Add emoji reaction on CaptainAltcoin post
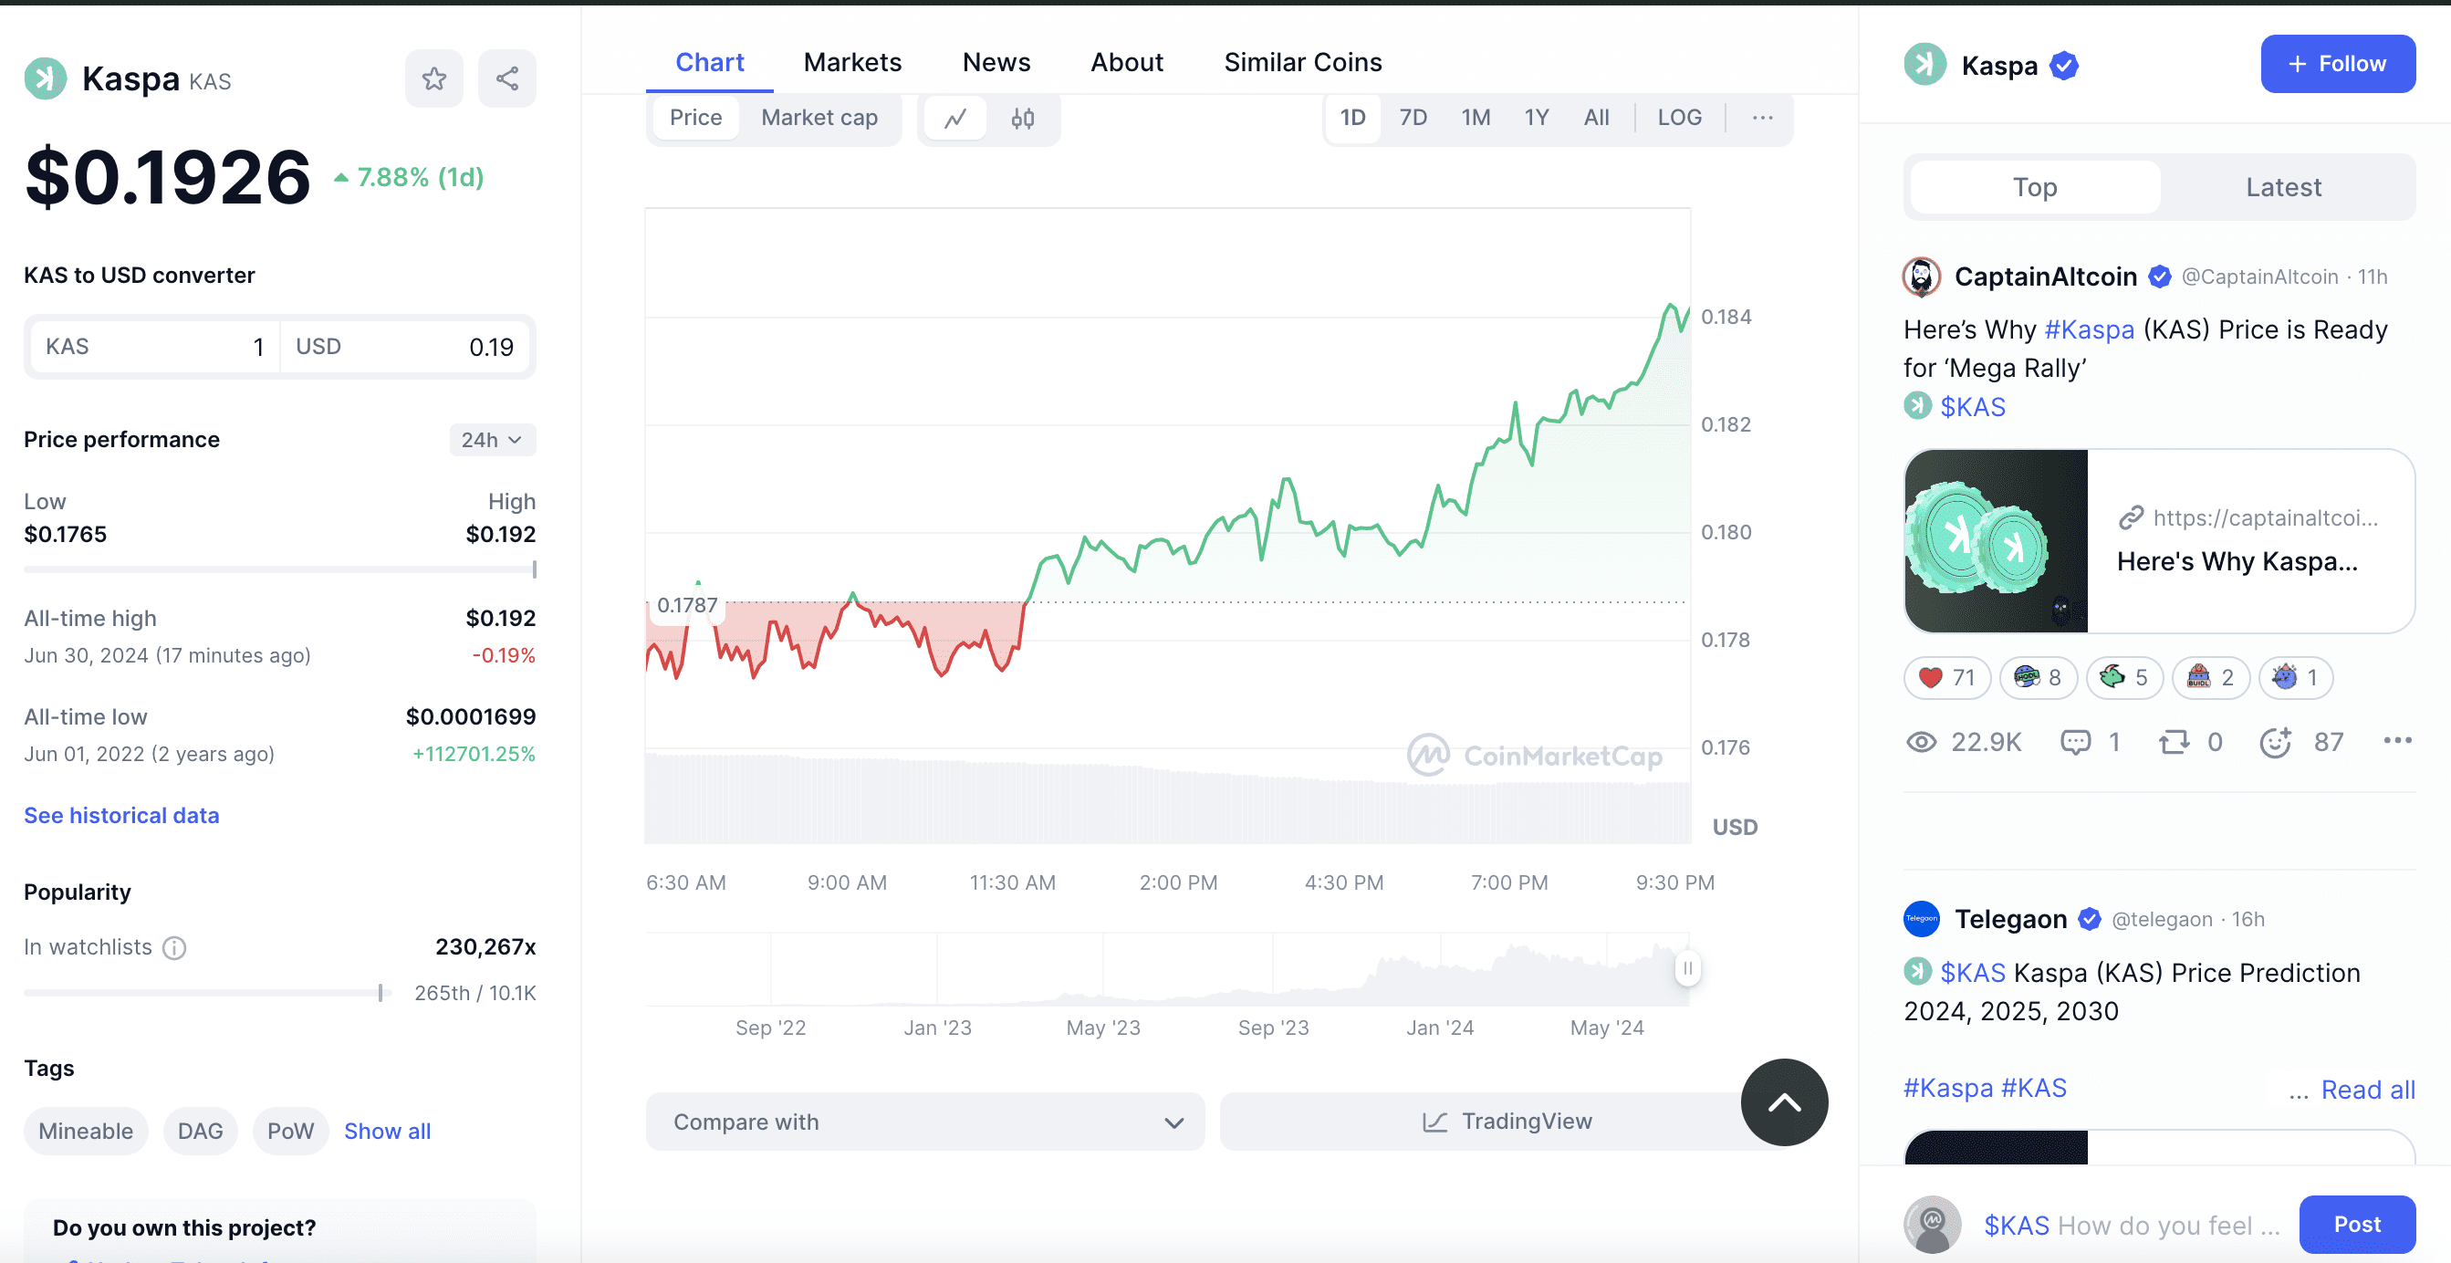 click(2275, 743)
